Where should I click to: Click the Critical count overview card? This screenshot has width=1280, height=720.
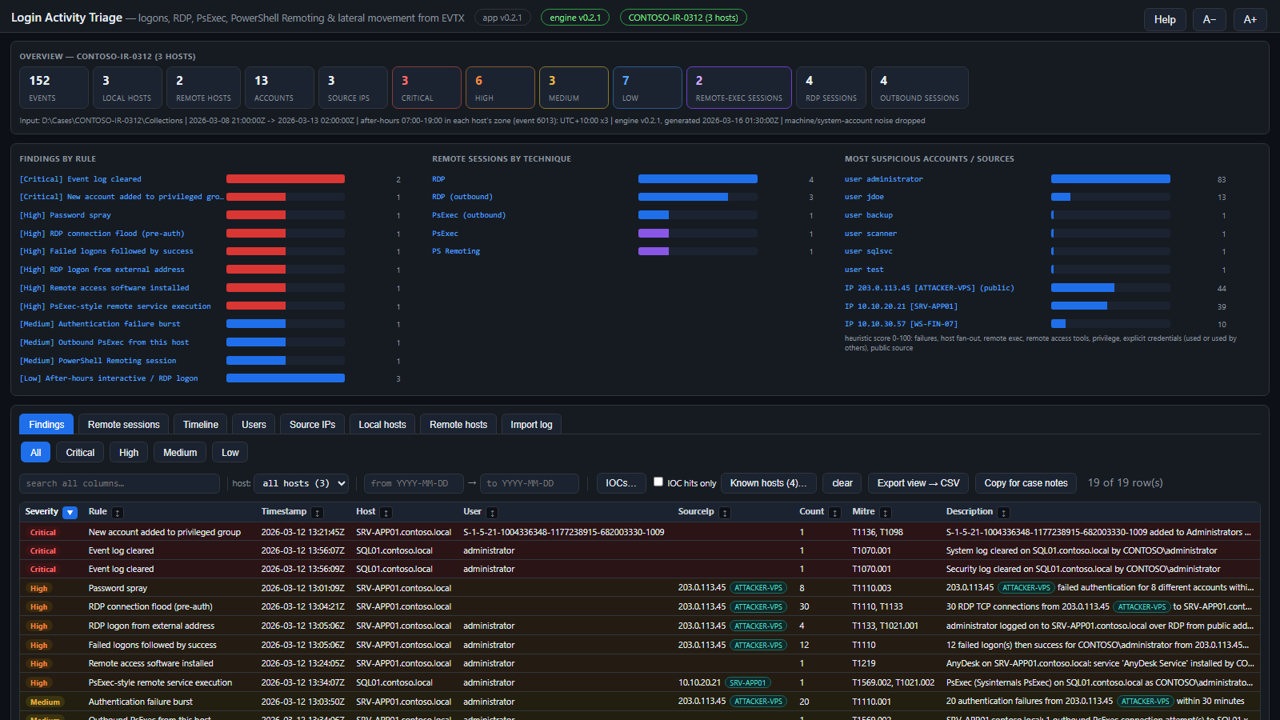click(426, 87)
